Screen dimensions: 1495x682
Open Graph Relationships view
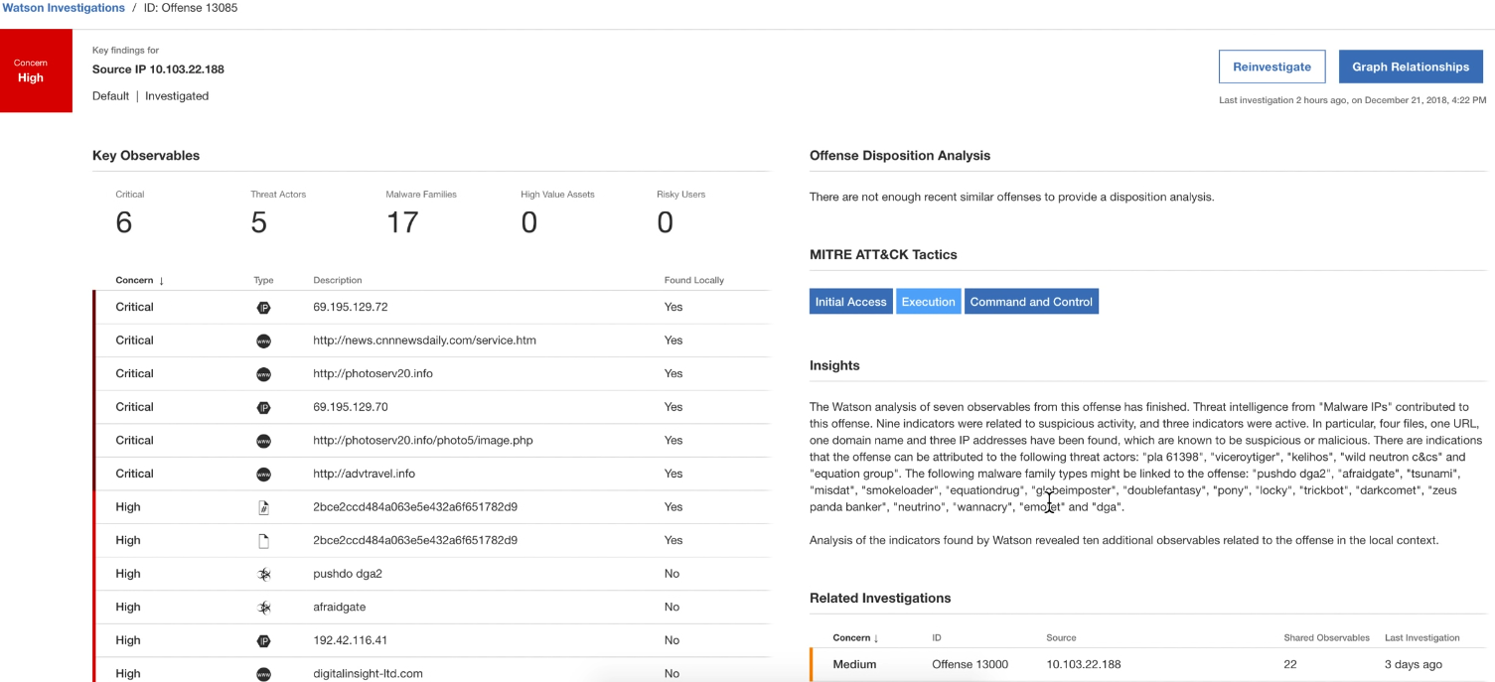pos(1411,67)
